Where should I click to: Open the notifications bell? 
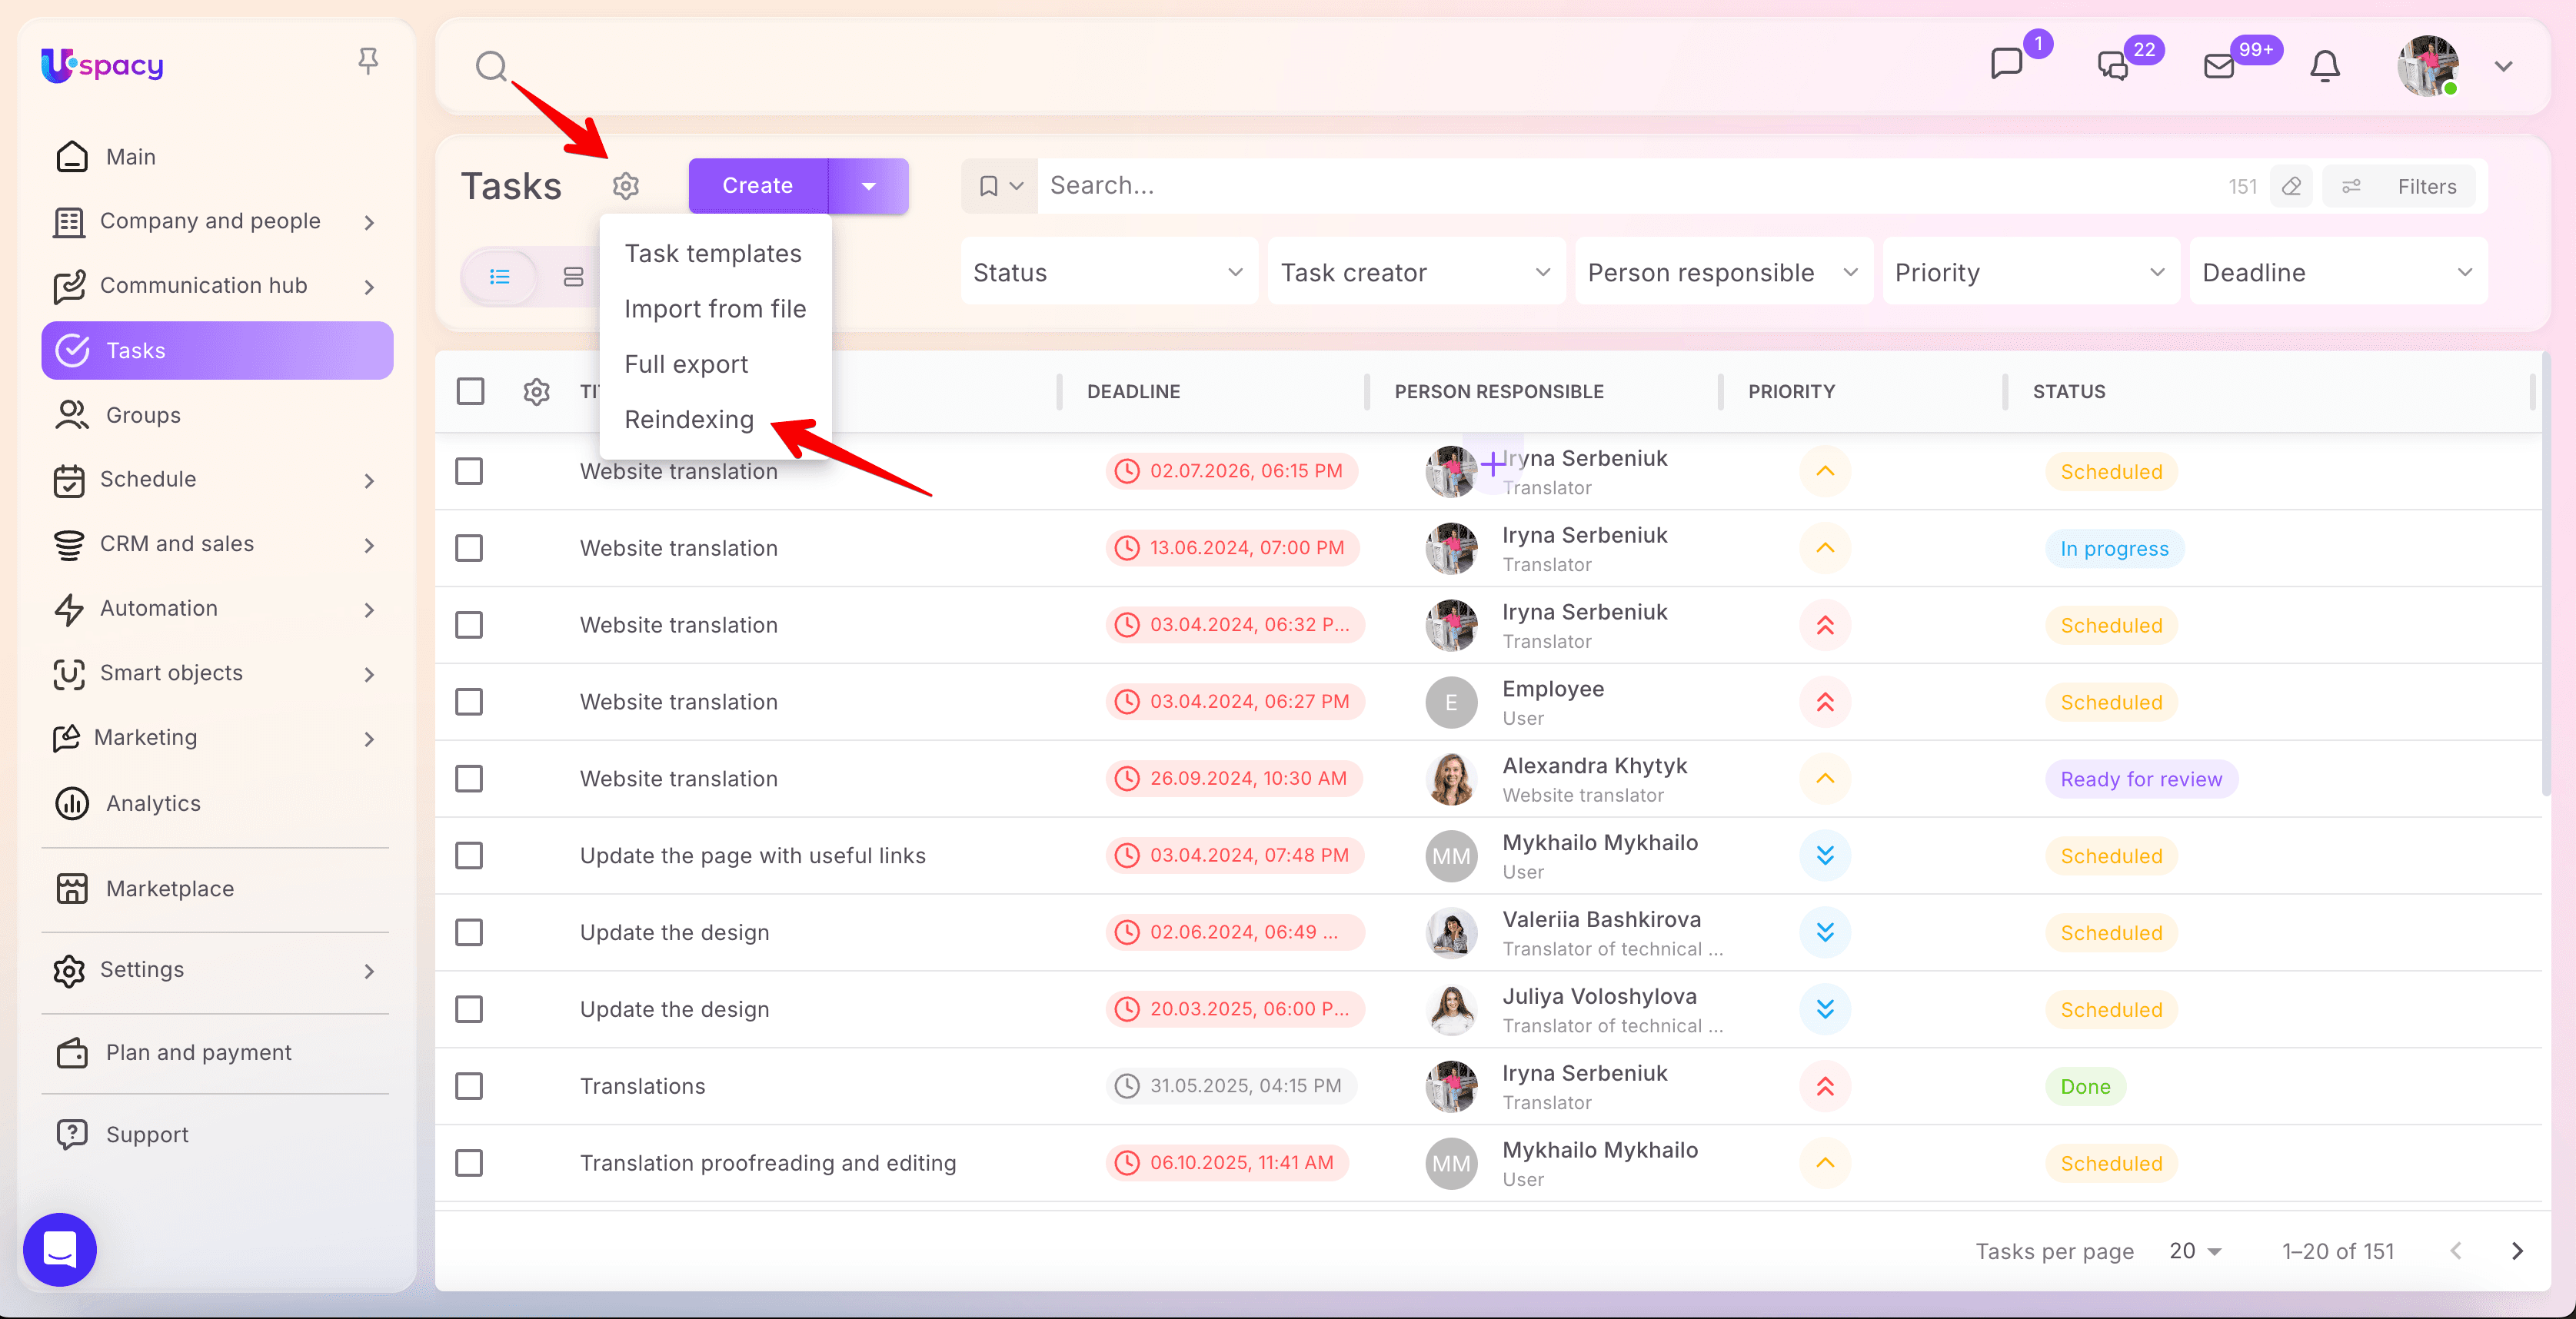pyautogui.click(x=2325, y=66)
